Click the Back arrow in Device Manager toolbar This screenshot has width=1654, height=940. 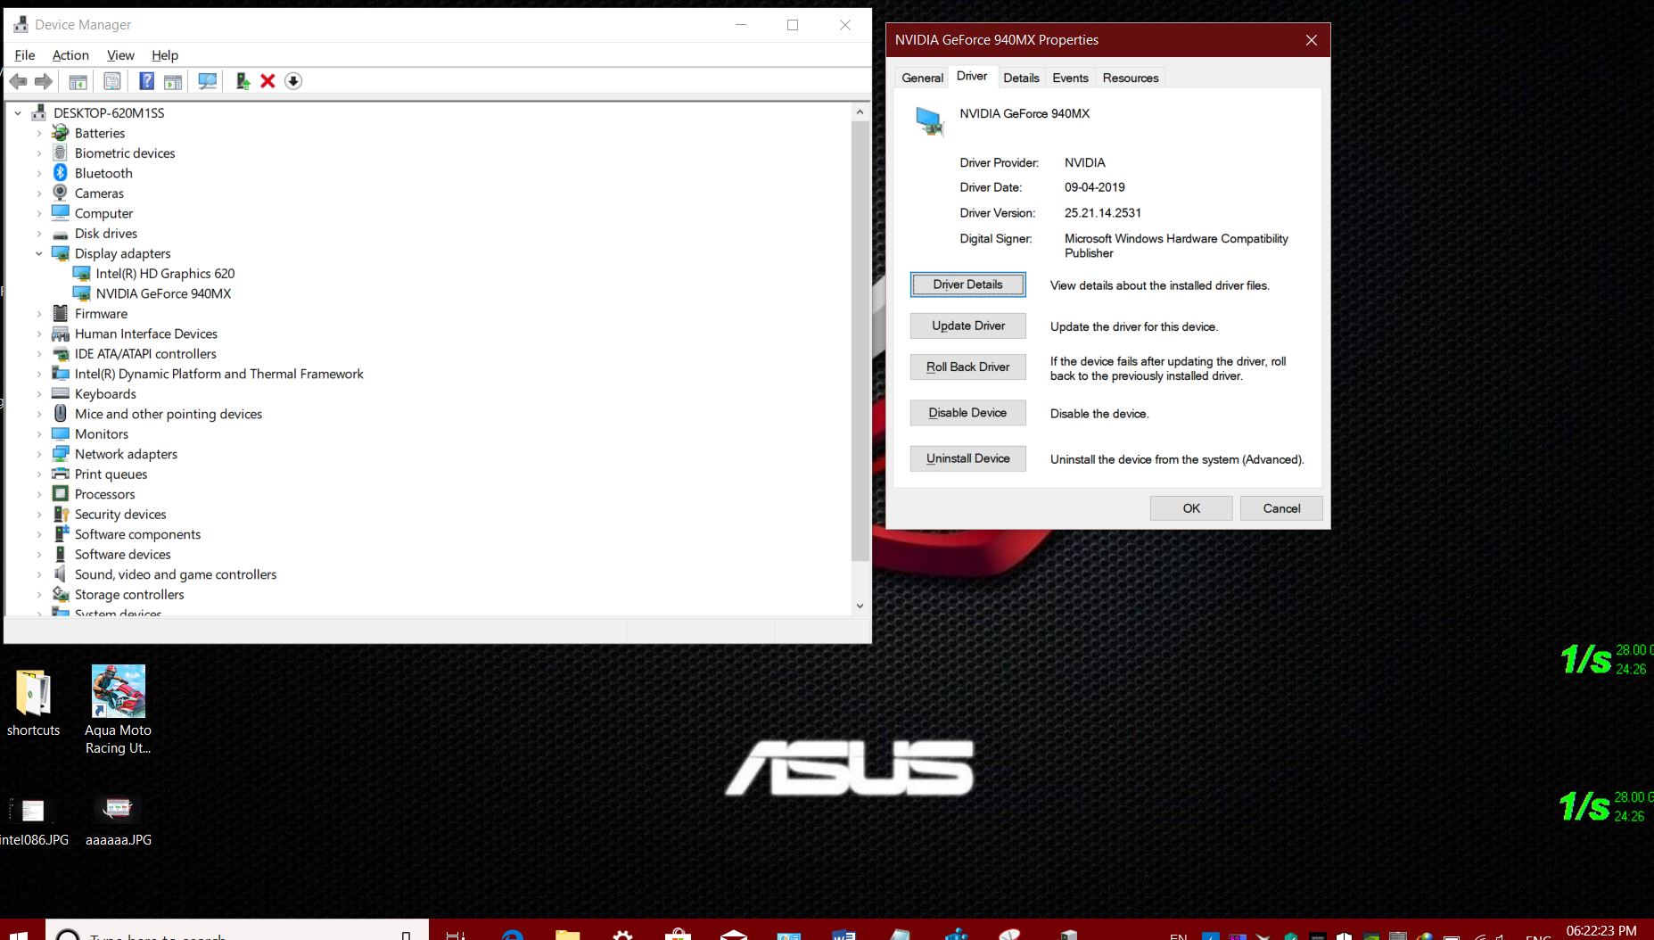[x=18, y=81]
